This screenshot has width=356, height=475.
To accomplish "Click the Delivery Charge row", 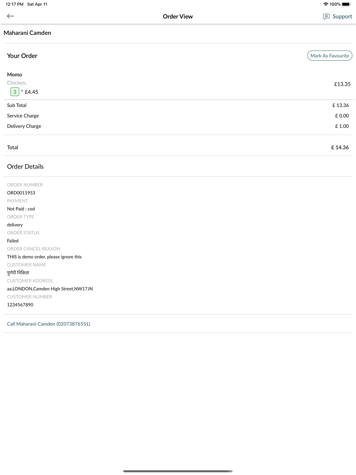I will click(178, 126).
